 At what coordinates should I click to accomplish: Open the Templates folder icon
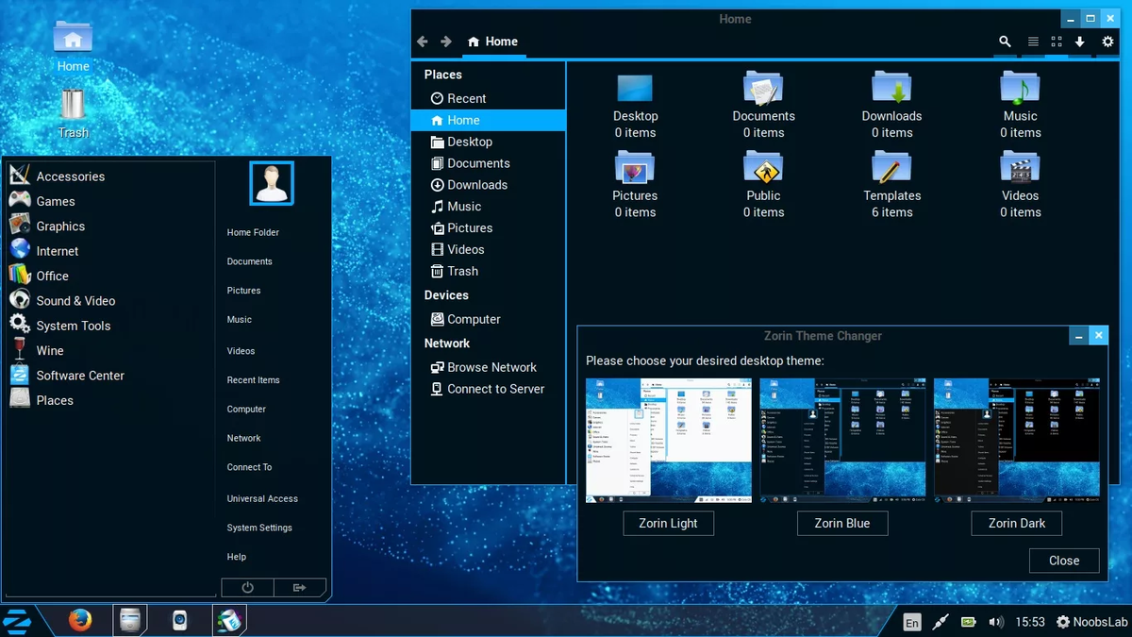coord(891,185)
